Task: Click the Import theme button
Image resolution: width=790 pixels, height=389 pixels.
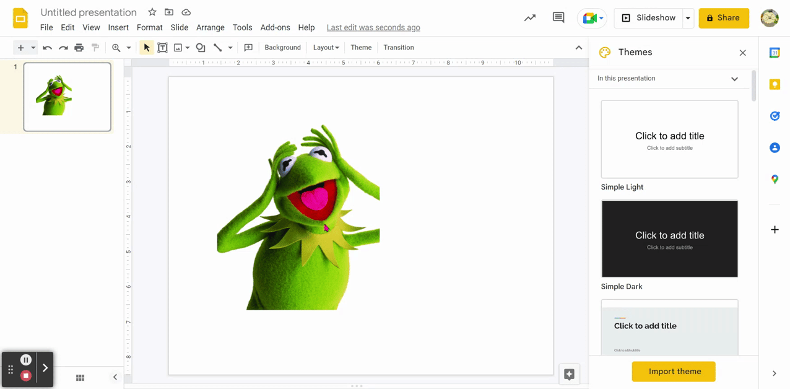Action: click(x=674, y=372)
